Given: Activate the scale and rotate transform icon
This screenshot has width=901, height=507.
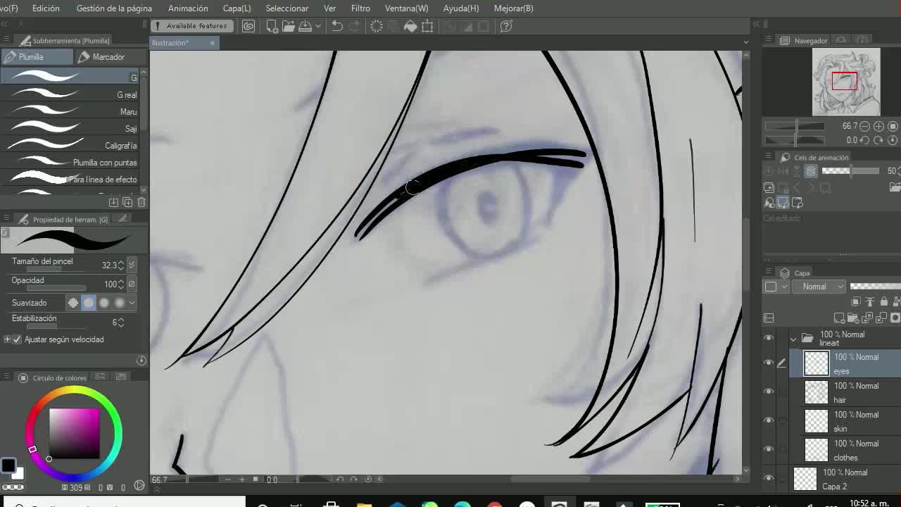Looking at the screenshot, I should pos(427,26).
